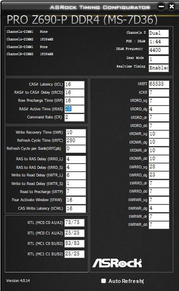Select the CAS# Latency (tCL) field

(74, 85)
